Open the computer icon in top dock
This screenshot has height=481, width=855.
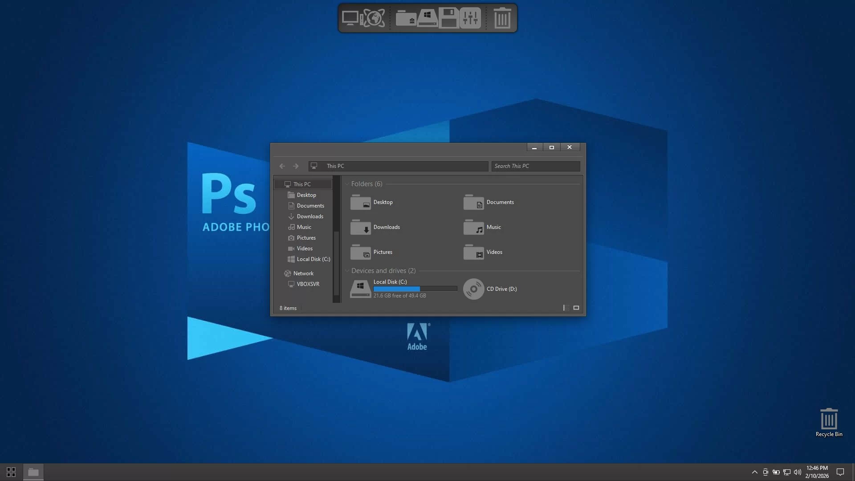[x=350, y=18]
